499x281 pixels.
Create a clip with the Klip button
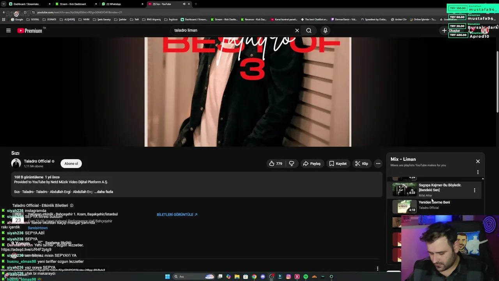(x=362, y=164)
